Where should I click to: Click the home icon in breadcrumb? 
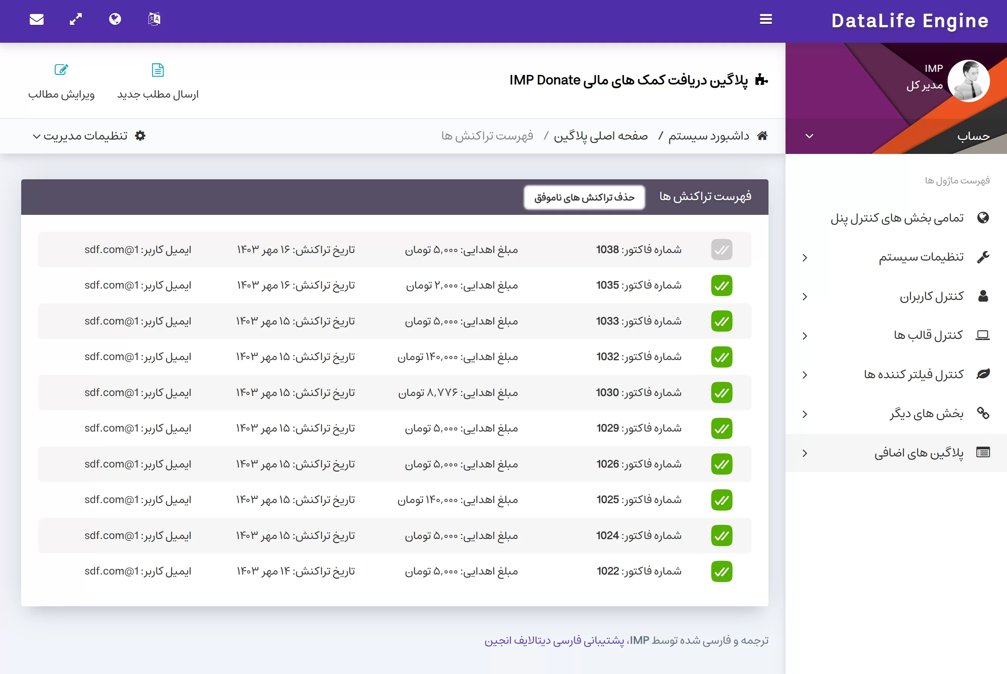coord(762,136)
